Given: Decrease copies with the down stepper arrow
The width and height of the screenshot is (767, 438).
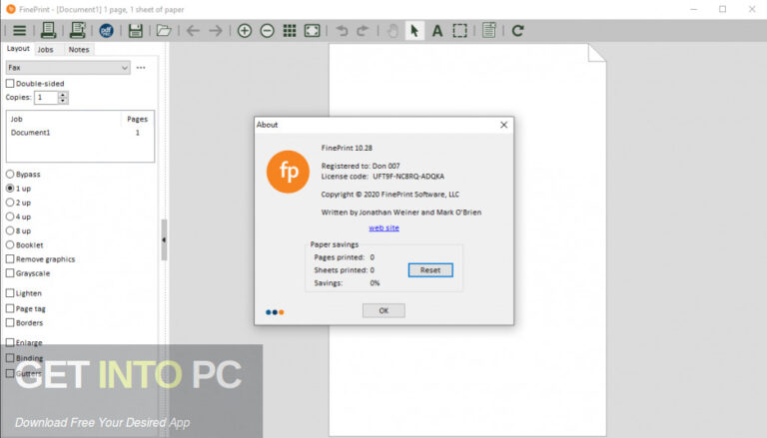Looking at the screenshot, I should pos(63,101).
